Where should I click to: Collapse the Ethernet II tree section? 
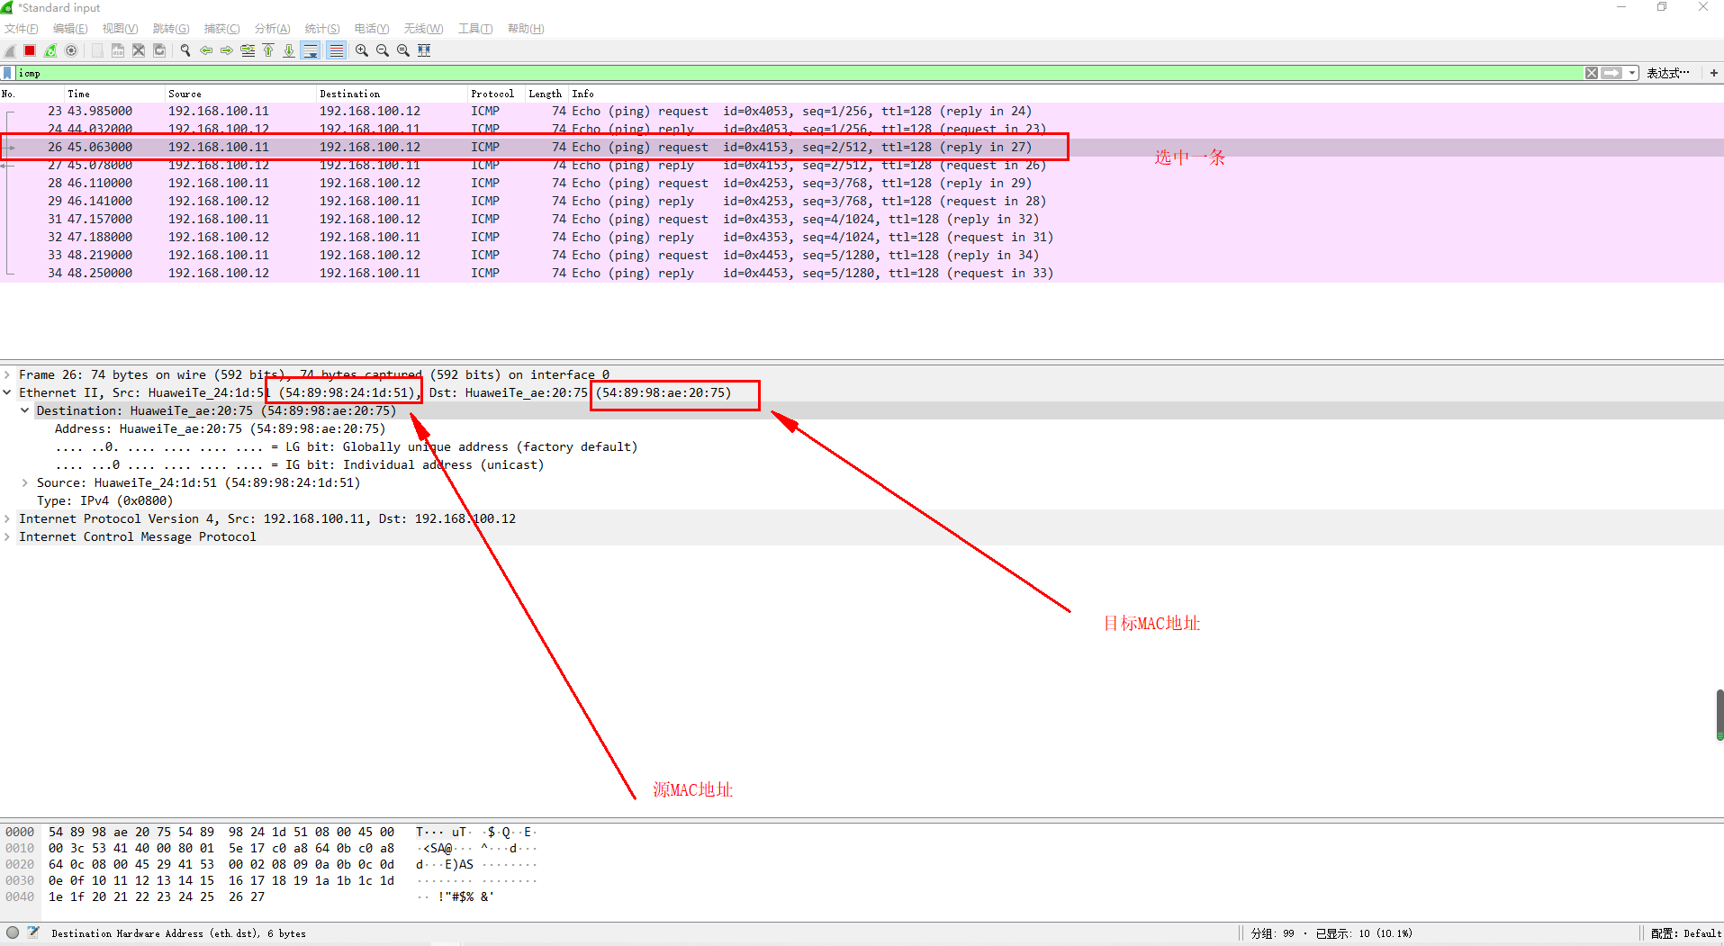pos(7,392)
